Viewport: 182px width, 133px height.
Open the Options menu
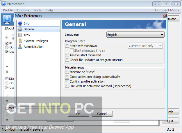coord(23,10)
